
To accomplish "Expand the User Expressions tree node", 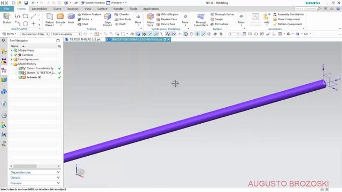I will pyautogui.click(x=12, y=59).
